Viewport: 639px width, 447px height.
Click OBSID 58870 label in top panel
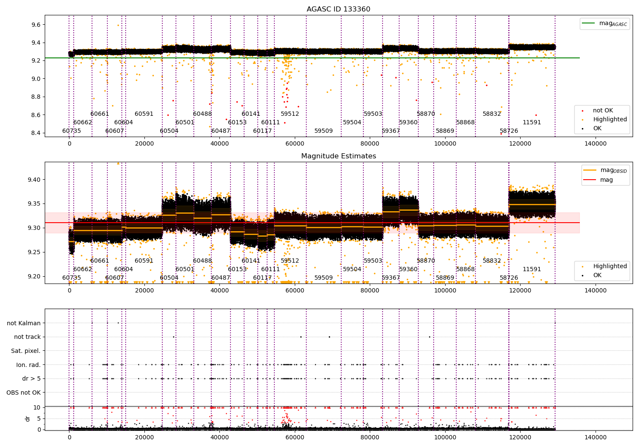tap(426, 114)
